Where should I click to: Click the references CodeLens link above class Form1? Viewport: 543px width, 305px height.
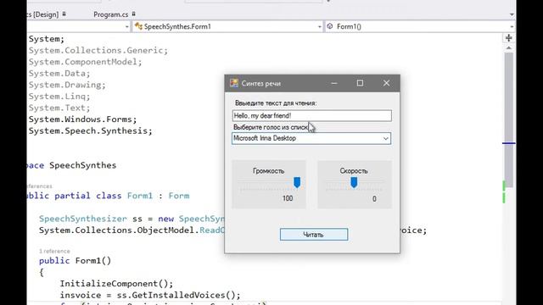(x=40, y=186)
